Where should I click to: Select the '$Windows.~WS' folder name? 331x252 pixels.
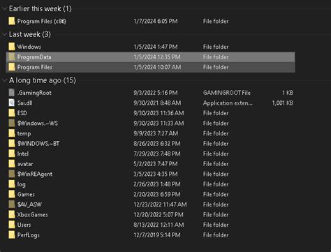point(38,123)
